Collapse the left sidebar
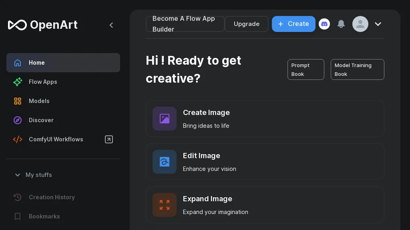 tap(111, 25)
